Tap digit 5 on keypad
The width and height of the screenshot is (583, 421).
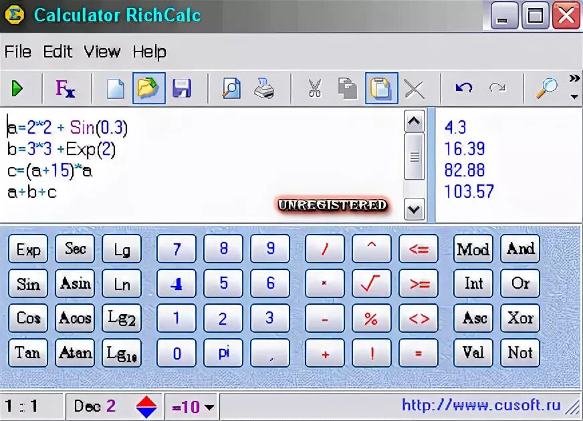(x=223, y=283)
